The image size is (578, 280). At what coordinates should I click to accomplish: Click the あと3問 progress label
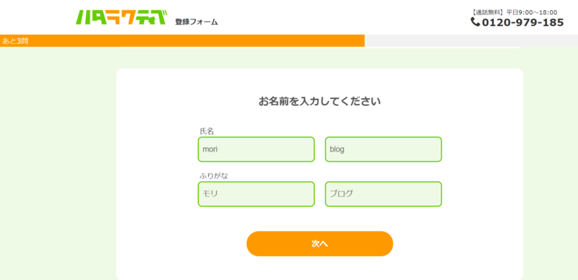(15, 41)
